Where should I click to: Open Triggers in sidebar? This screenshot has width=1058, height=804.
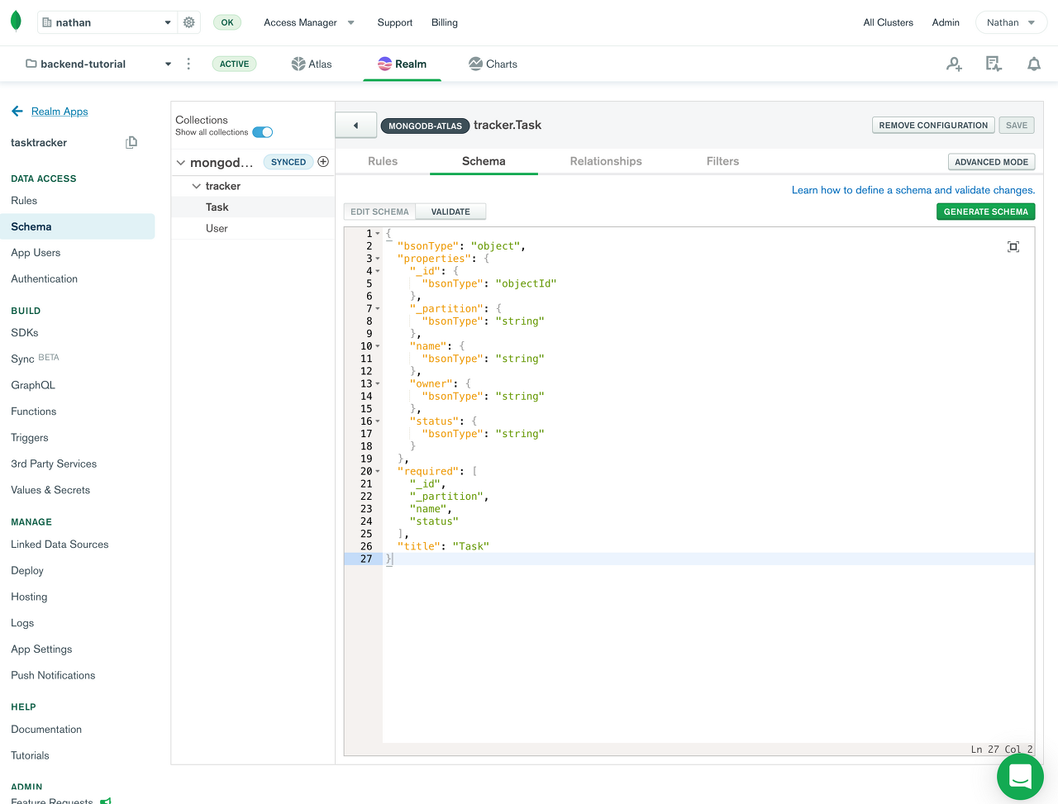pyautogui.click(x=30, y=438)
